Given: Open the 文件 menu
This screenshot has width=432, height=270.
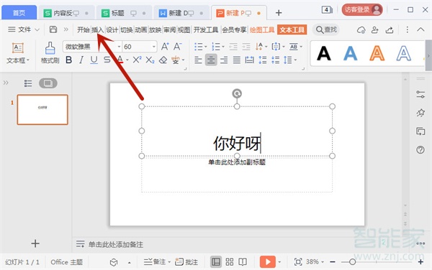Looking at the screenshot, I should [x=24, y=29].
